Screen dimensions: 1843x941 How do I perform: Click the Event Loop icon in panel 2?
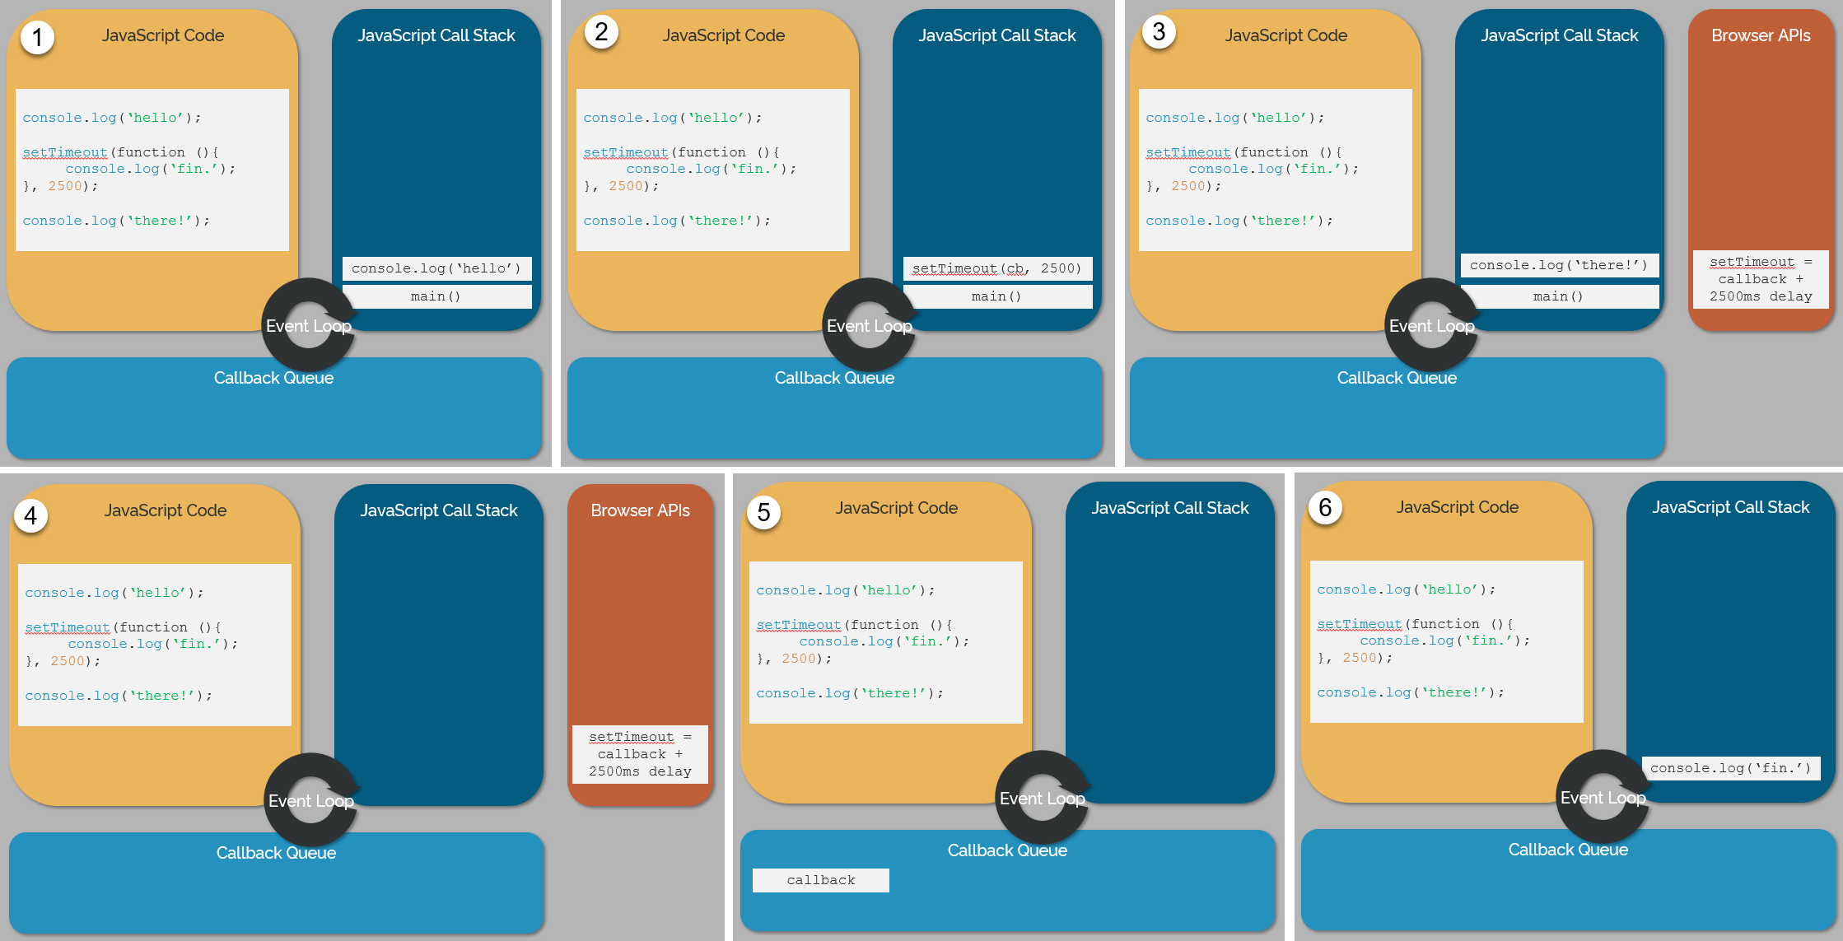click(870, 325)
